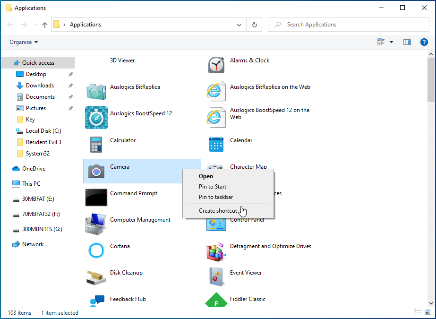Select Pin to taskbar in context menu
436x319 pixels.
pos(215,197)
